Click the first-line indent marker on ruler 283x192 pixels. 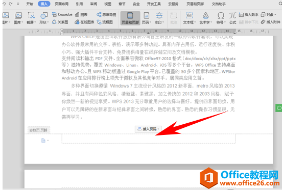click(62, 30)
